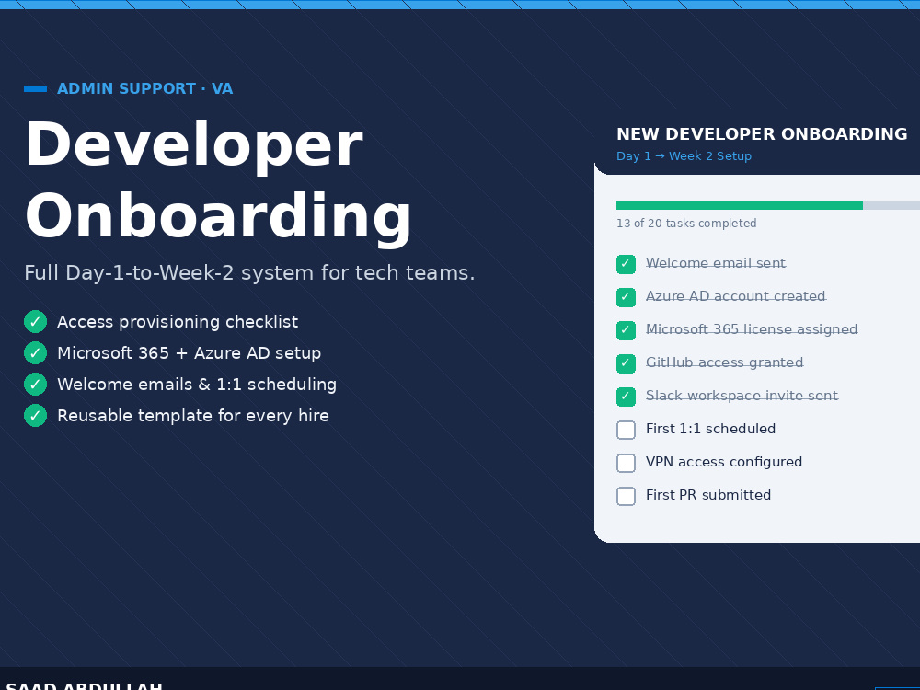Click the 'Microsoft 365 license assigned' task label
920x690 pixels.
tap(752, 329)
